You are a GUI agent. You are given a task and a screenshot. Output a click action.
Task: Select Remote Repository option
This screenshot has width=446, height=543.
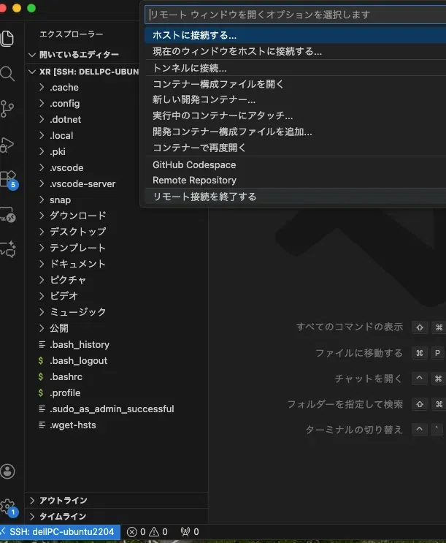[x=295, y=180]
